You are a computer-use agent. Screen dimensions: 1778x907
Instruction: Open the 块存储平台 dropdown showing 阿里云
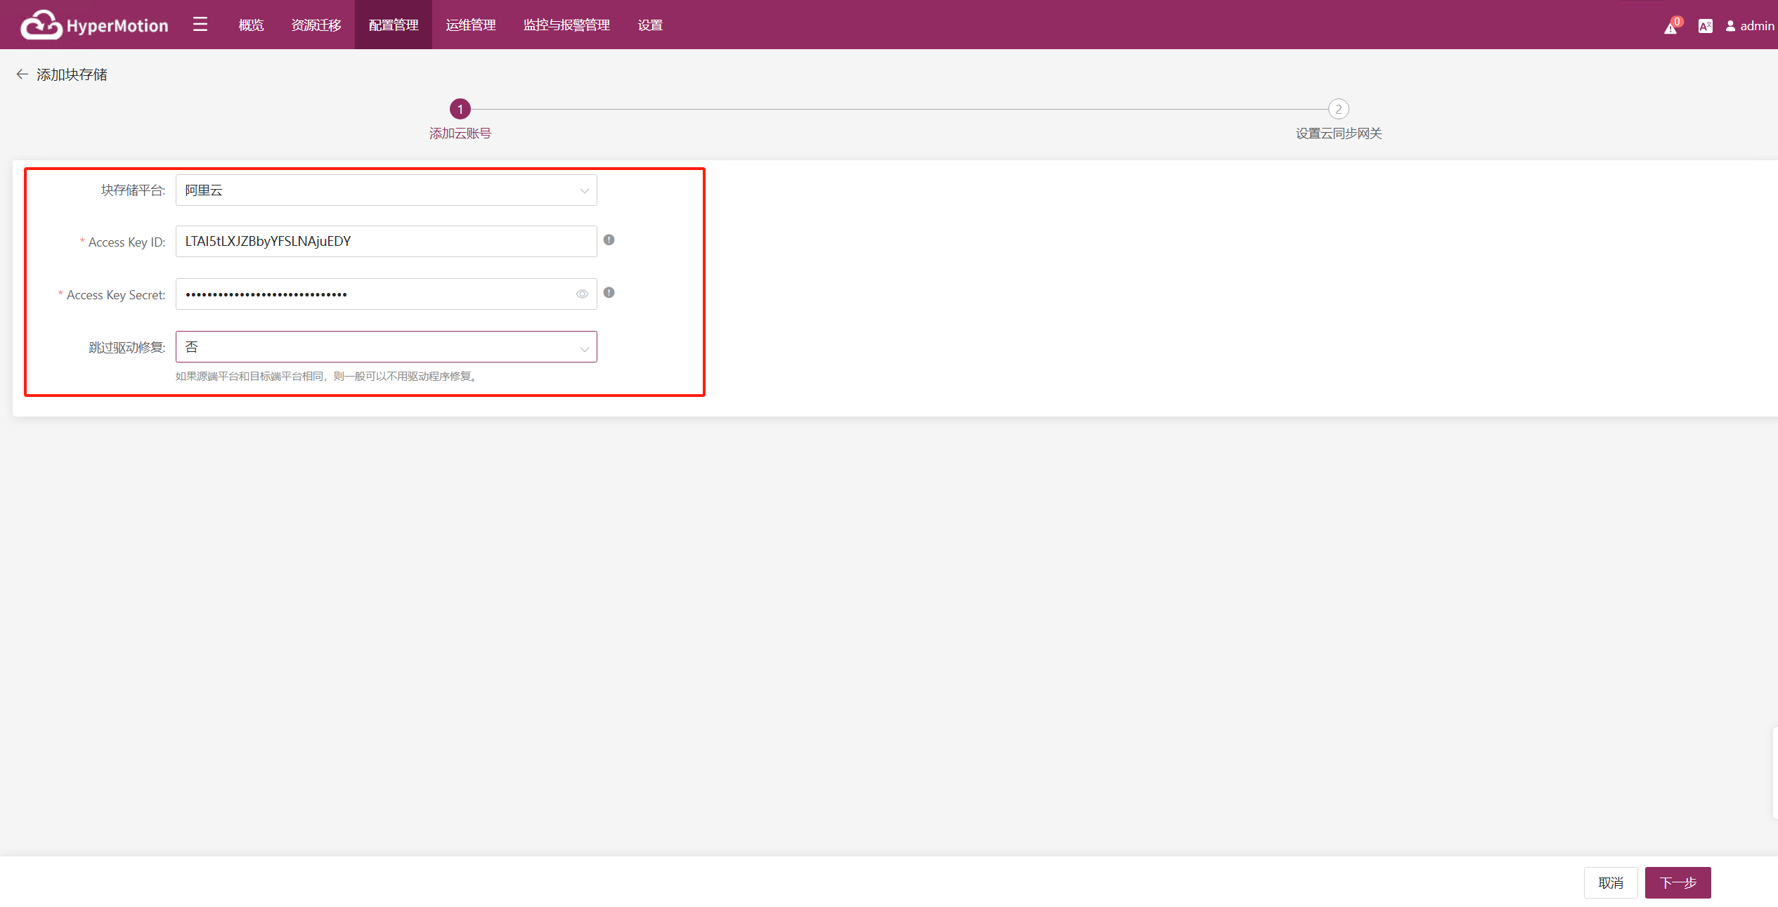coord(386,190)
